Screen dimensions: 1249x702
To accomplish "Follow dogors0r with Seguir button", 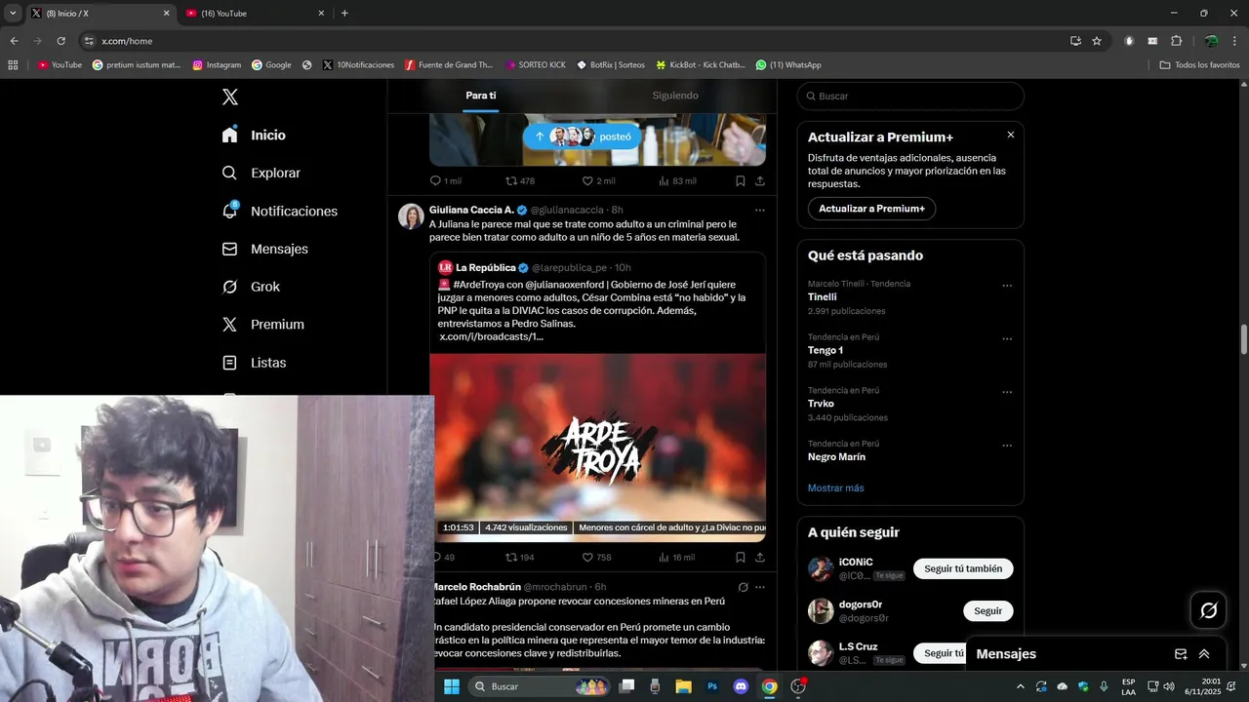I will [x=987, y=611].
